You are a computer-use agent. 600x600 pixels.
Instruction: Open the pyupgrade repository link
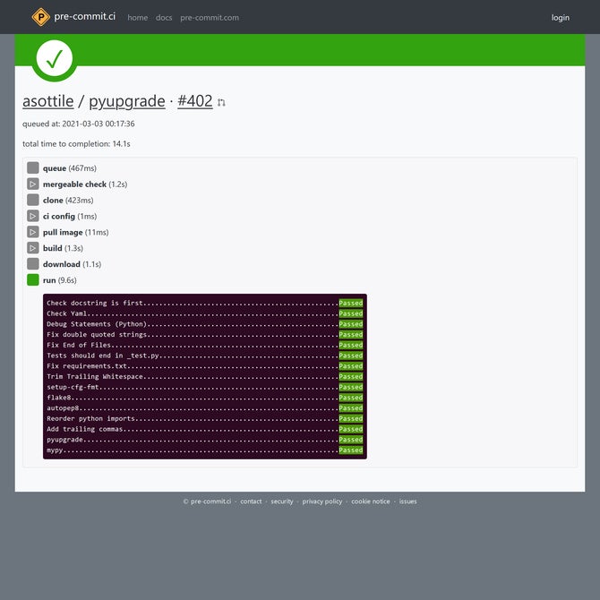click(127, 101)
